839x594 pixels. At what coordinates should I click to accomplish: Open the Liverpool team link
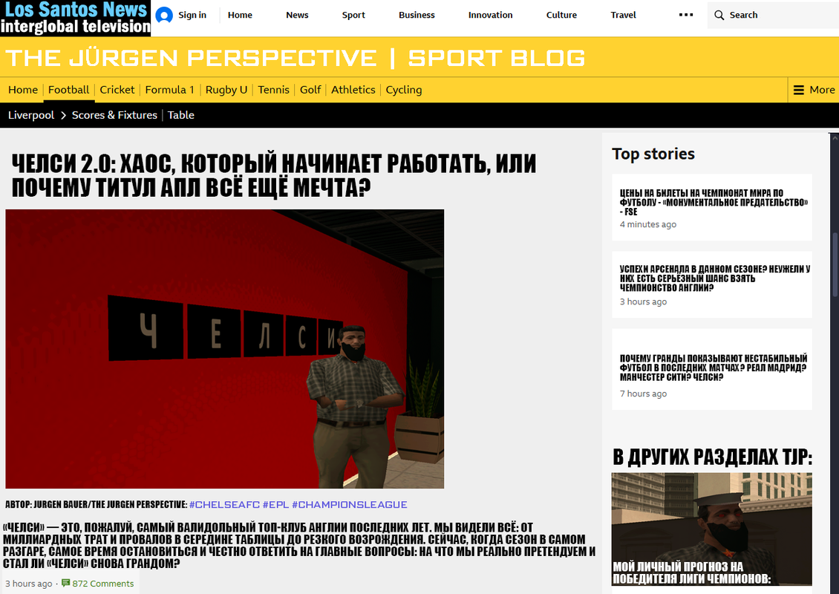(31, 115)
